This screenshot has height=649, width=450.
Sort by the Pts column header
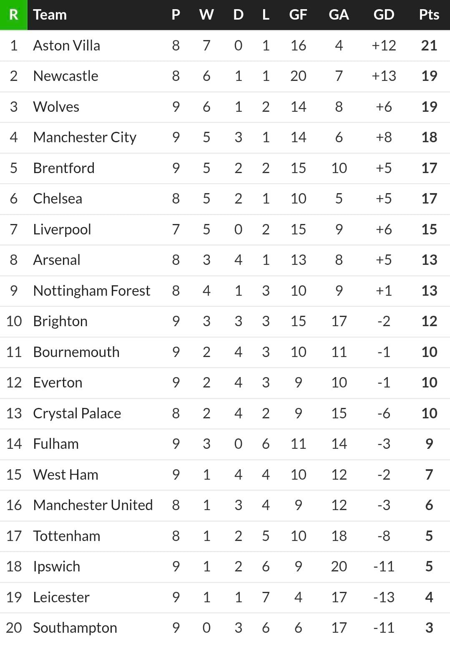coord(429,15)
